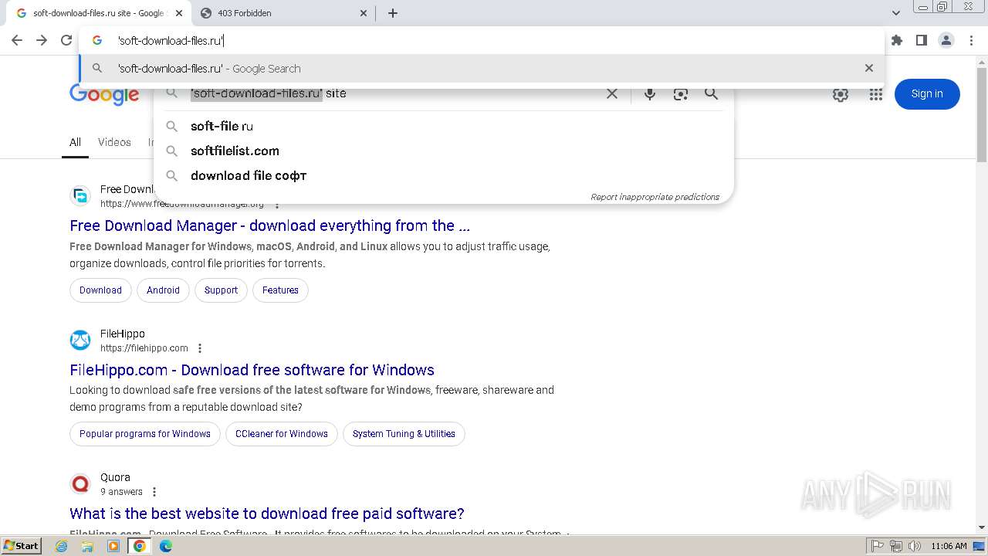Close the 403 Forbidden tab

[x=364, y=13]
